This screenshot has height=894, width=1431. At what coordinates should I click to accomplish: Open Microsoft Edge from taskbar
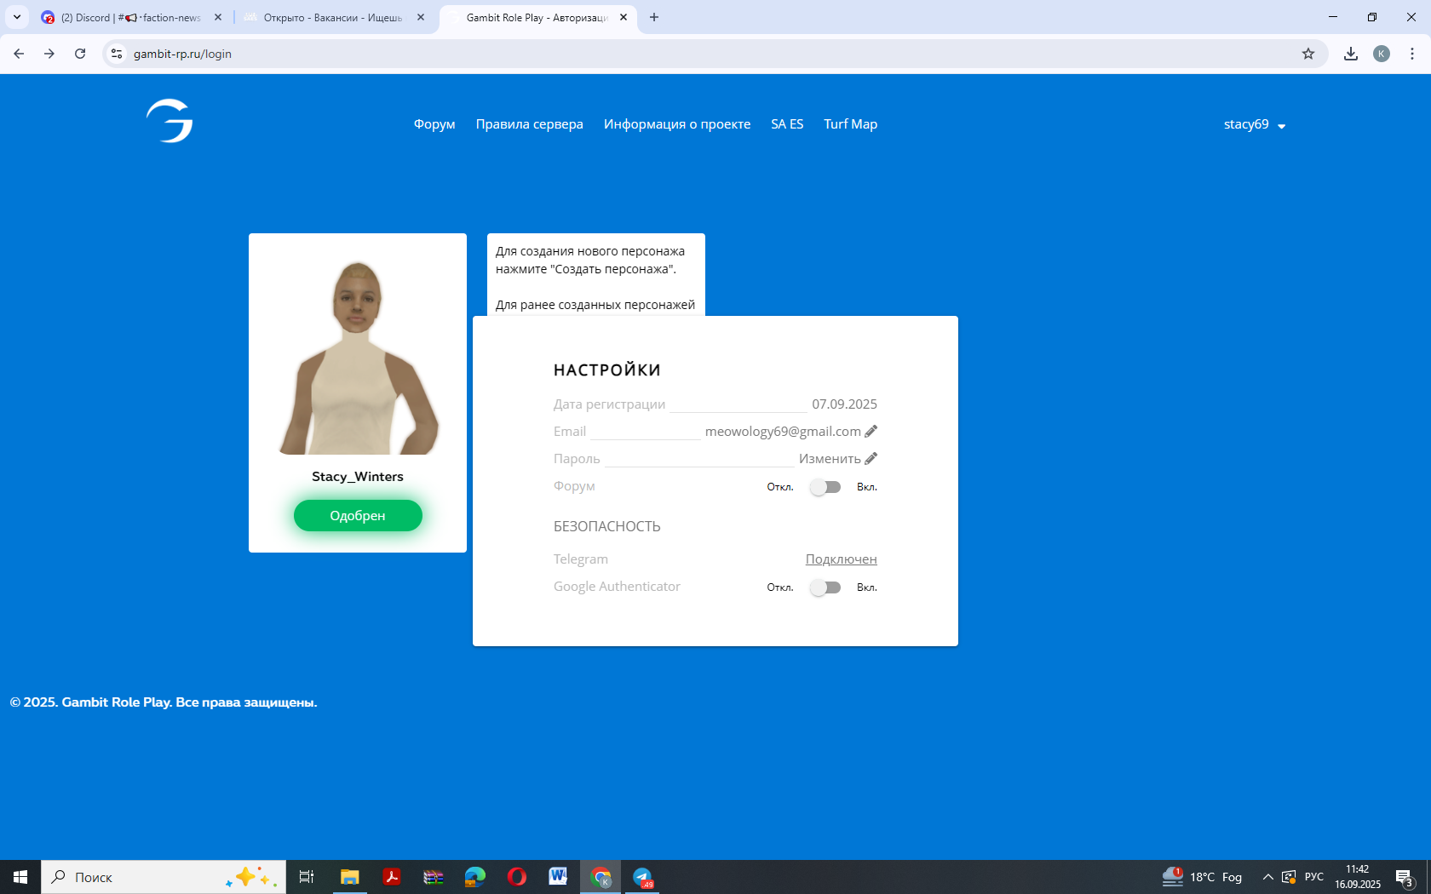tap(475, 877)
